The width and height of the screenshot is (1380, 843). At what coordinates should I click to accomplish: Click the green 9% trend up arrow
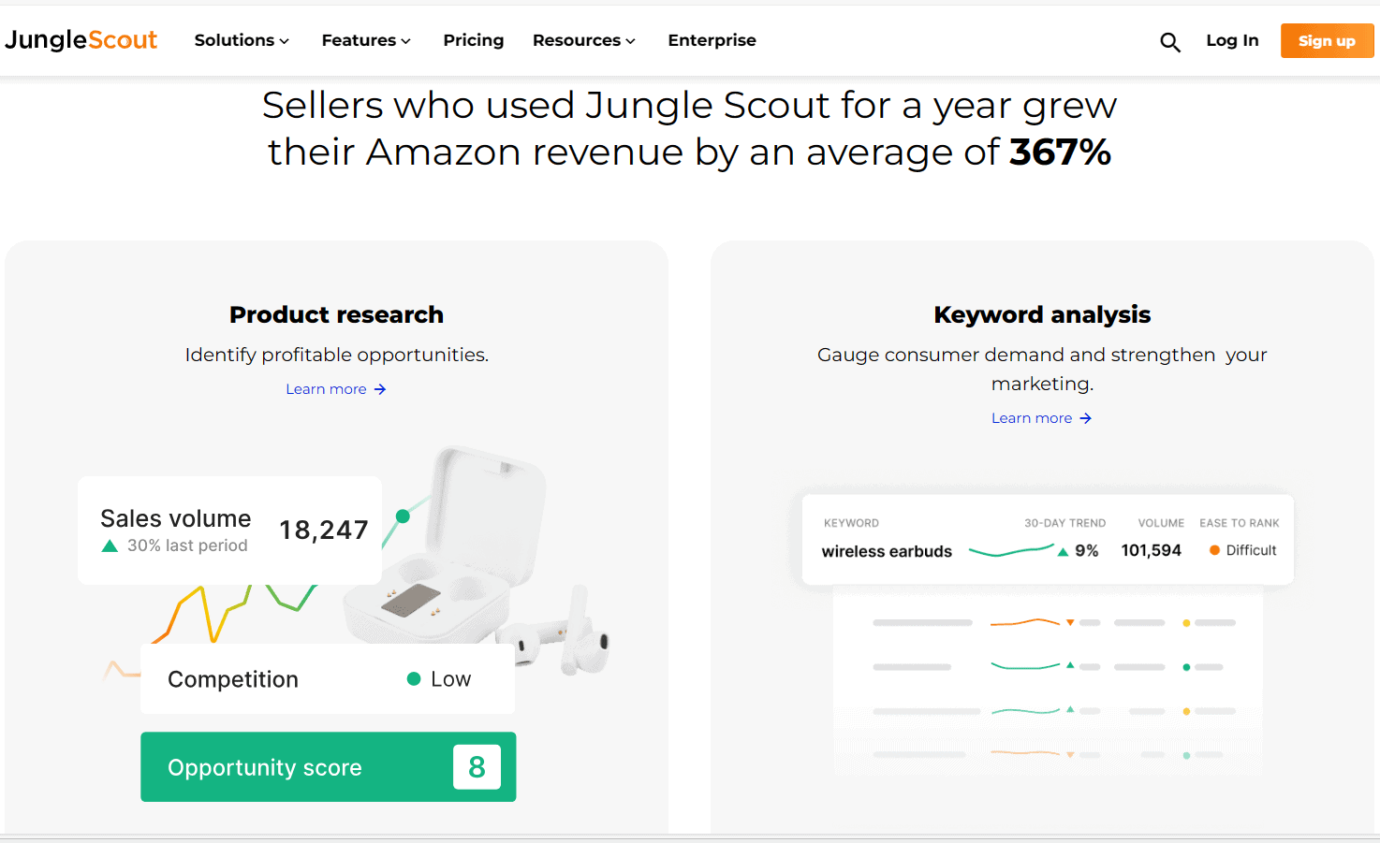pyautogui.click(x=1063, y=552)
